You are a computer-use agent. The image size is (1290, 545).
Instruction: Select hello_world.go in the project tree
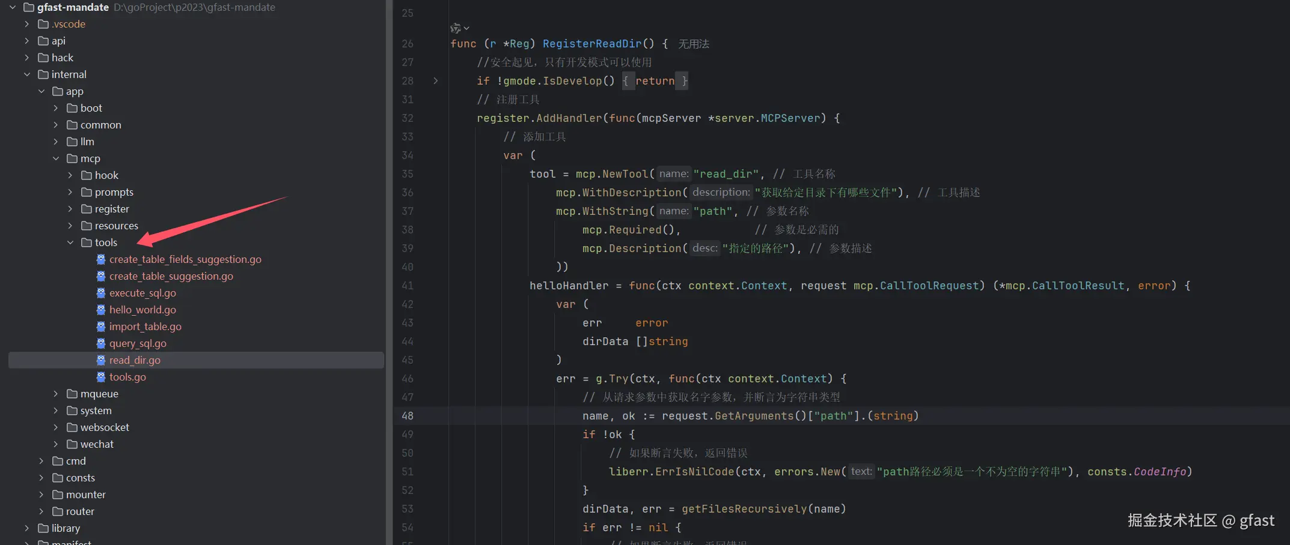click(142, 310)
